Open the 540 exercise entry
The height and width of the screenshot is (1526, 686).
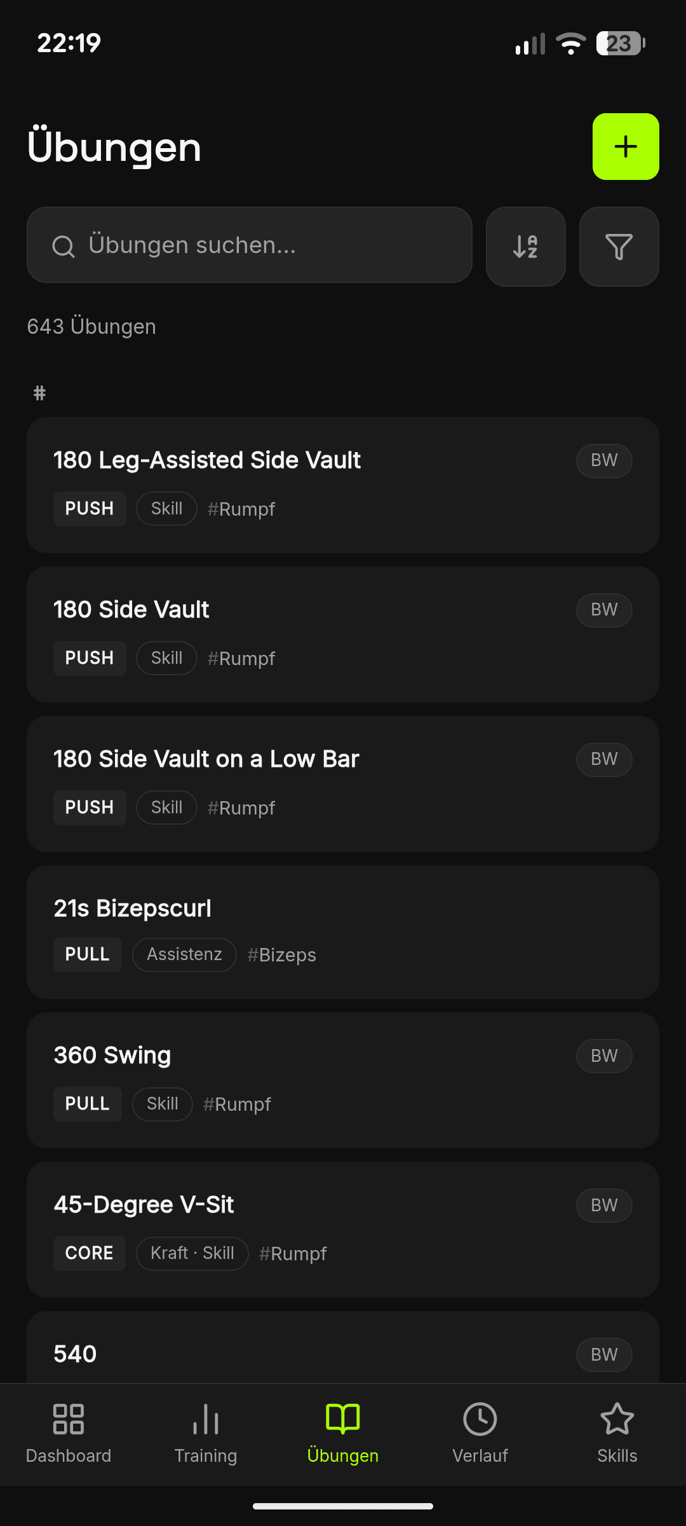[343, 1348]
